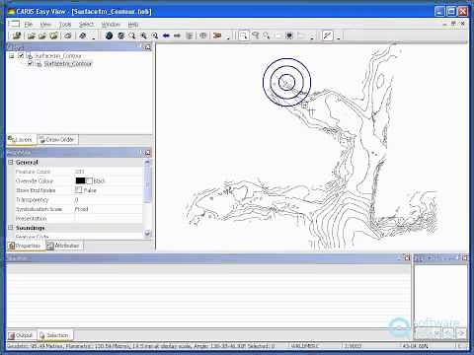This screenshot has height=355, width=474.
Task: Restore the inner document window
Action: 453,24
